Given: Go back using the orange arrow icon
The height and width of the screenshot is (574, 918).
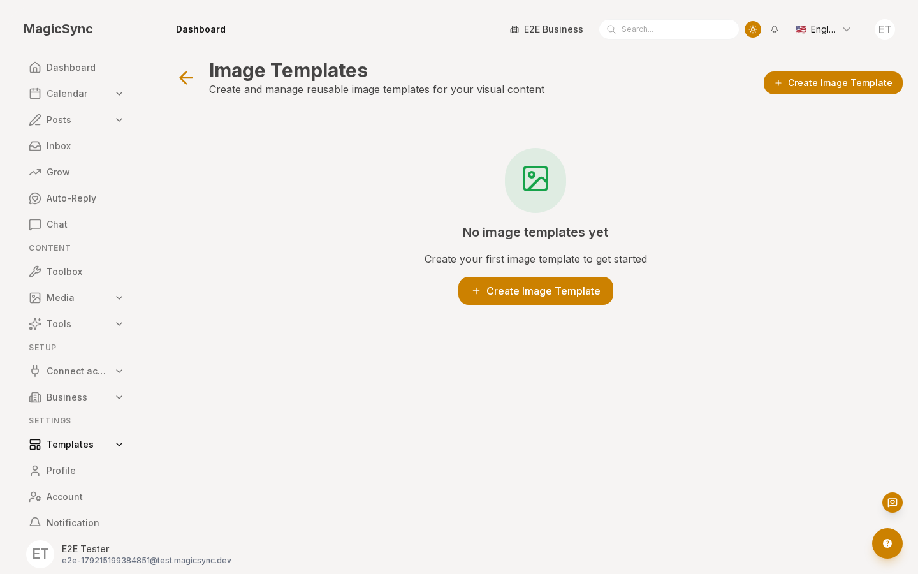Looking at the screenshot, I should [x=186, y=78].
